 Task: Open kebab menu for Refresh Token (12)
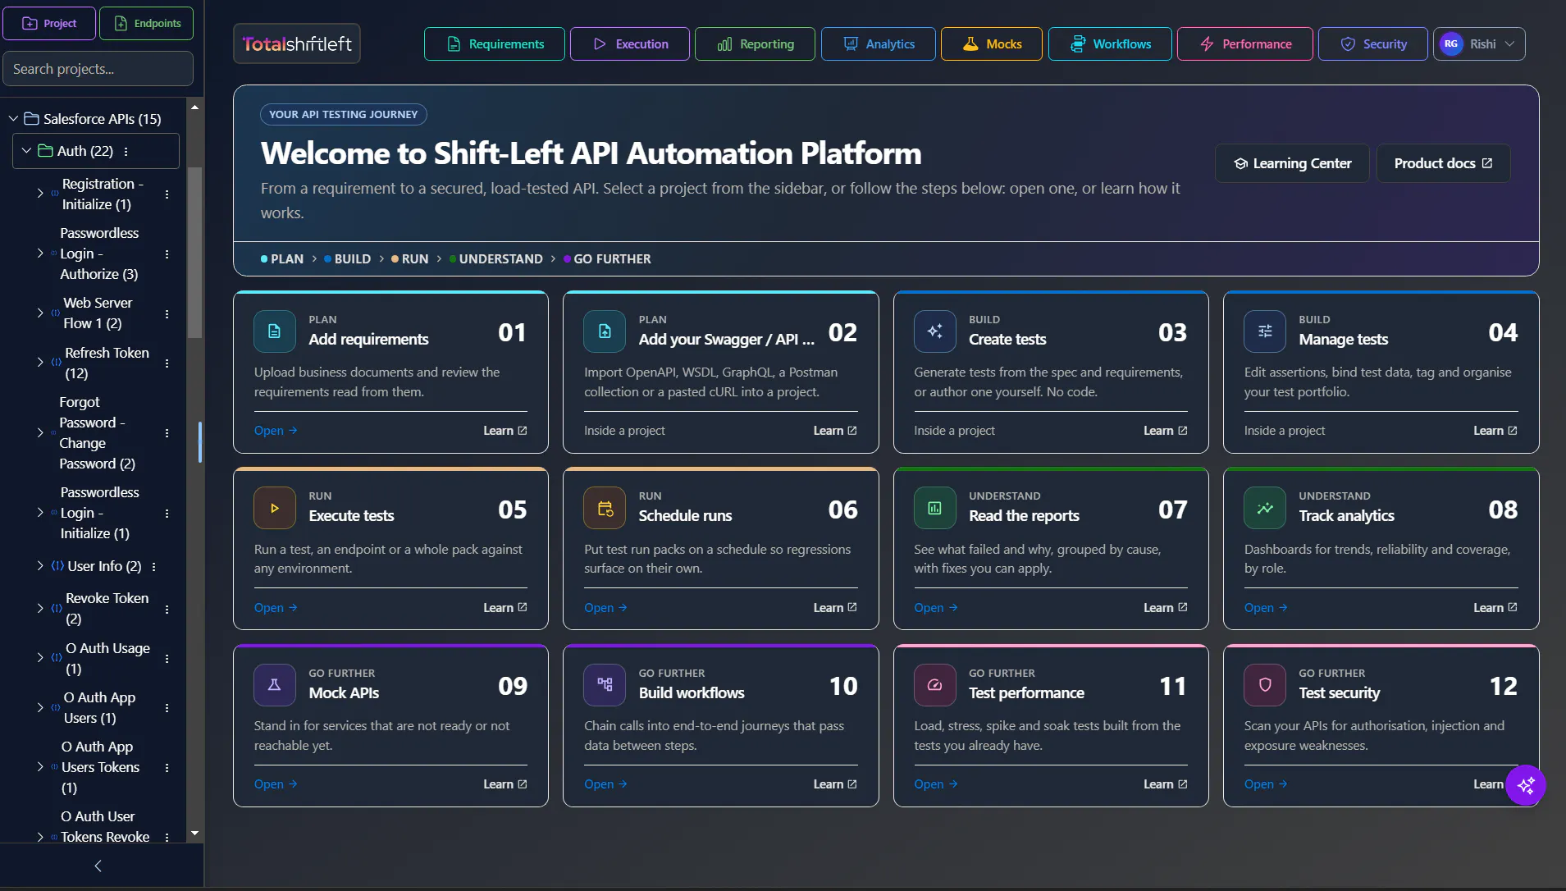click(x=167, y=363)
